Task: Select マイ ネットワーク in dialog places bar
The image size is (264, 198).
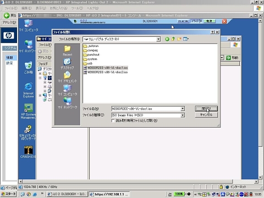Action: (67, 103)
